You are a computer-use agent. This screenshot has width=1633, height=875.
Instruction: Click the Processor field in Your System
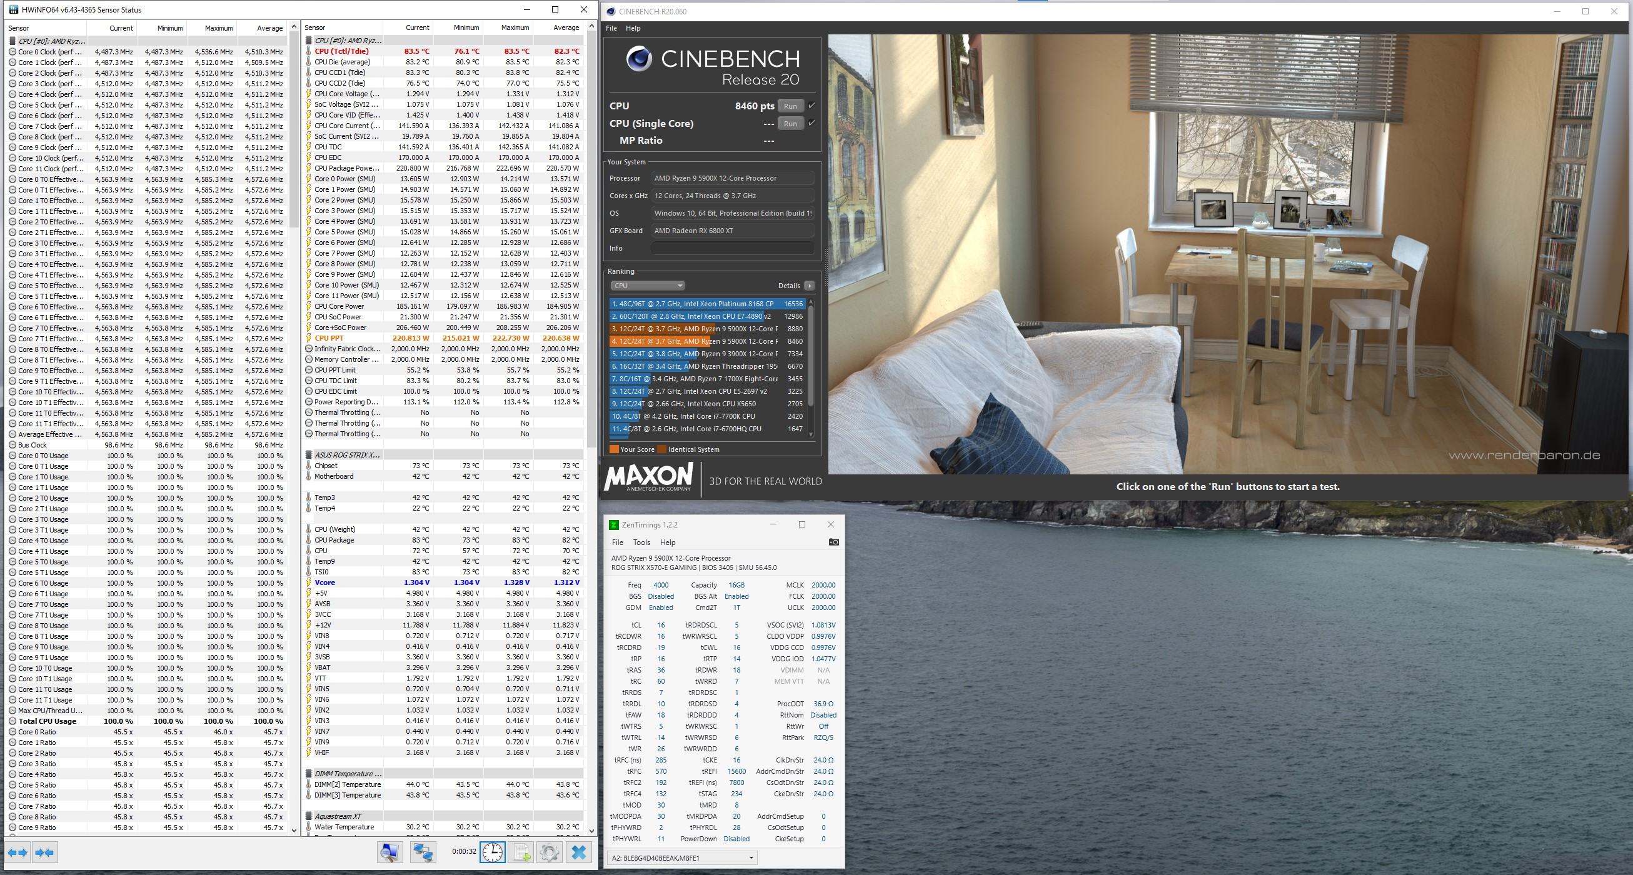(733, 178)
